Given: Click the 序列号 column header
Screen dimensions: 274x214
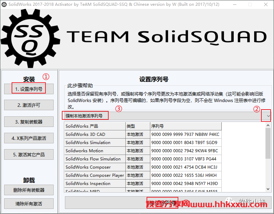Looking at the screenshot, I should (186, 126).
